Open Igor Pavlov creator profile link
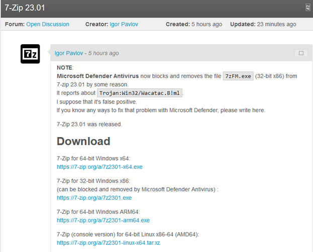Image resolution: width=313 pixels, height=252 pixels. (x=124, y=24)
